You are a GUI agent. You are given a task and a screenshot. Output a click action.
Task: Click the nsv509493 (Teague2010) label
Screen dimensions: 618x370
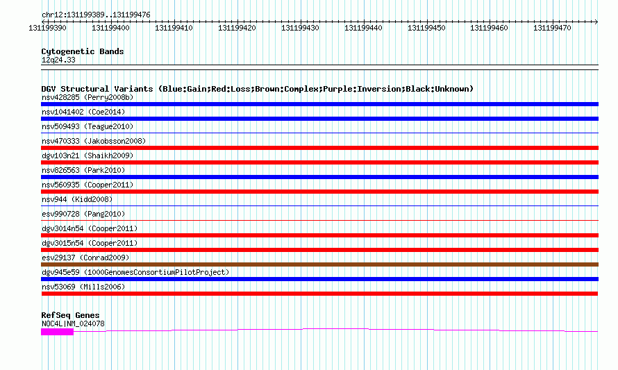tap(87, 126)
